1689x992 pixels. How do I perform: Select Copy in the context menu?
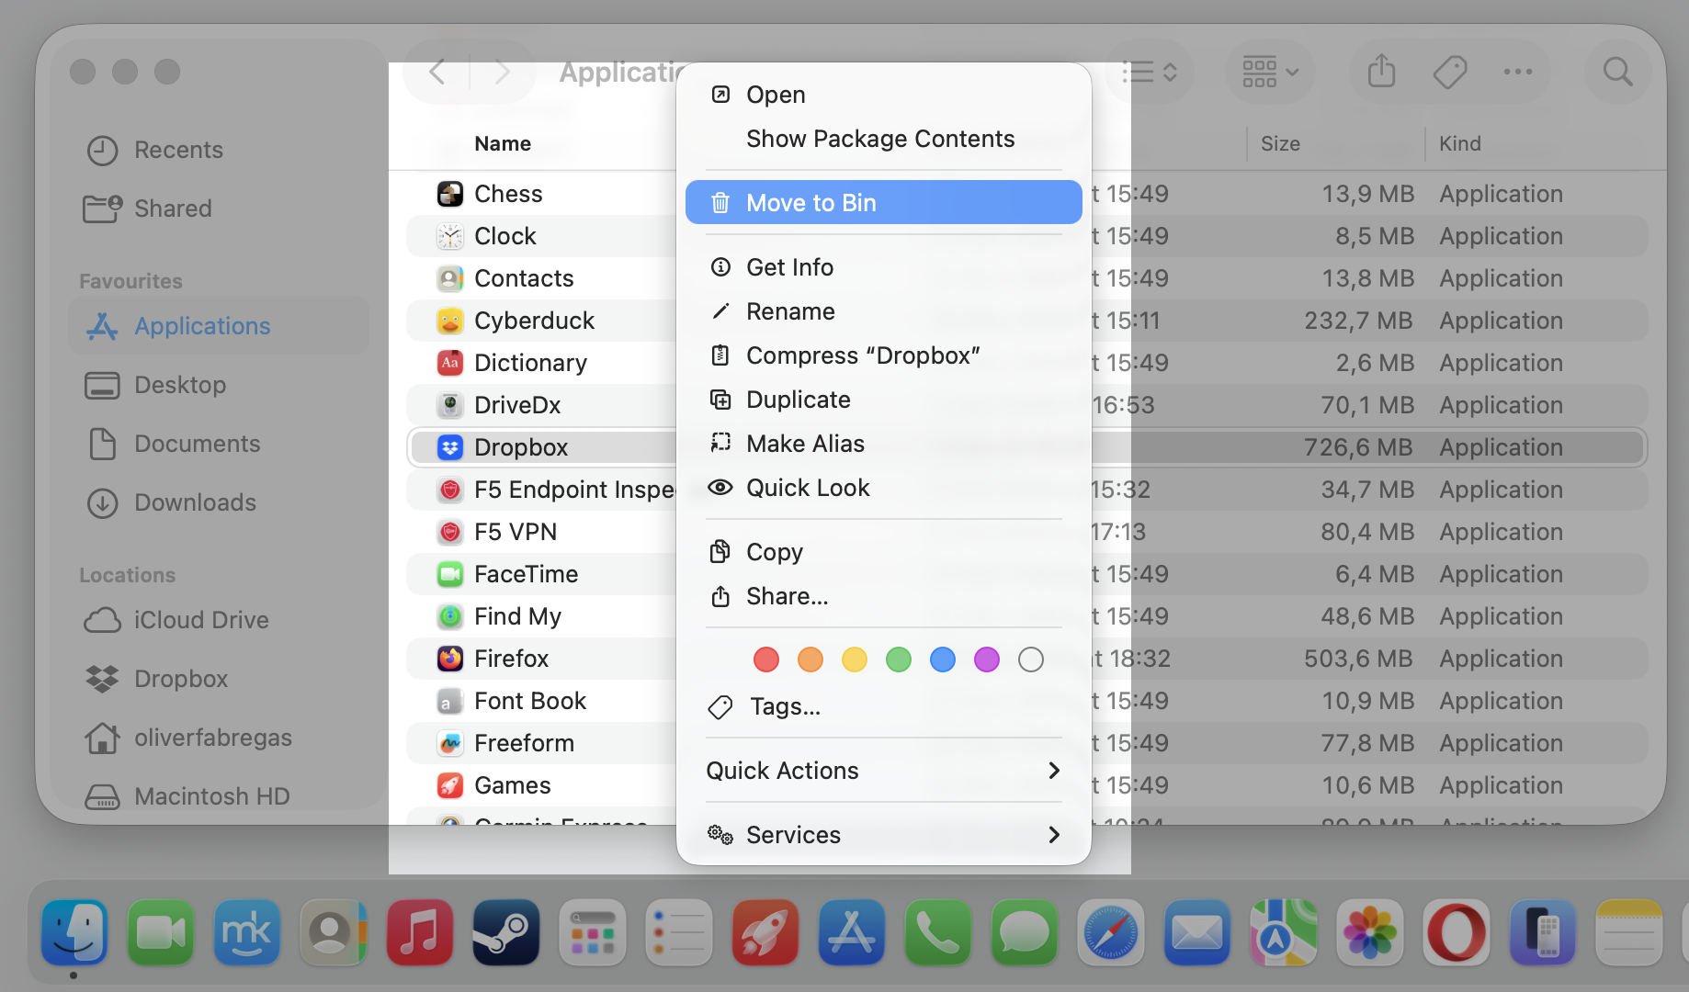884,552
